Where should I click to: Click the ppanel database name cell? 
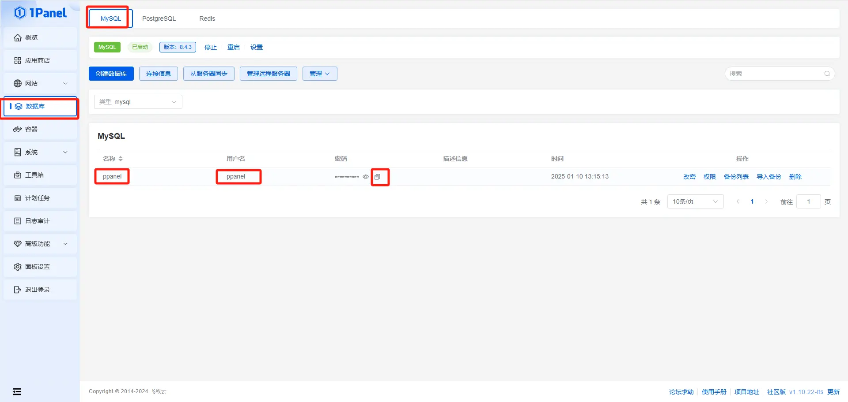click(x=112, y=176)
